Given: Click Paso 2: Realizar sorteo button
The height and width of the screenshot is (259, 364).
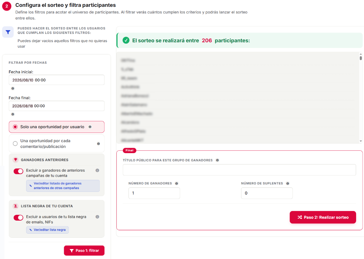Looking at the screenshot, I should pos(323,217).
